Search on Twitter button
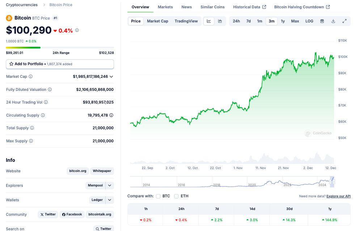 (104, 228)
